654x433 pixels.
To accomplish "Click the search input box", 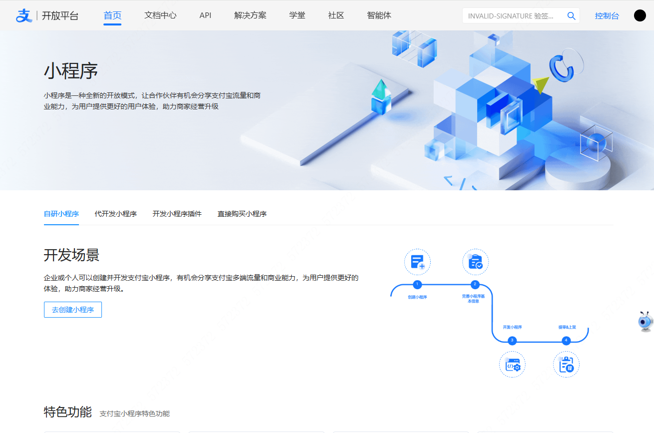I will click(x=510, y=15).
